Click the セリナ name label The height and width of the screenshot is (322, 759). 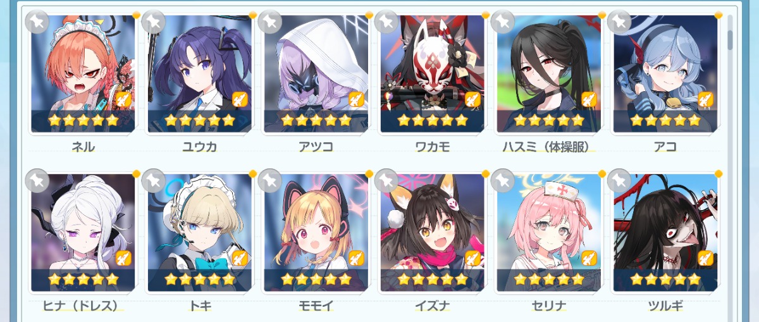(548, 306)
